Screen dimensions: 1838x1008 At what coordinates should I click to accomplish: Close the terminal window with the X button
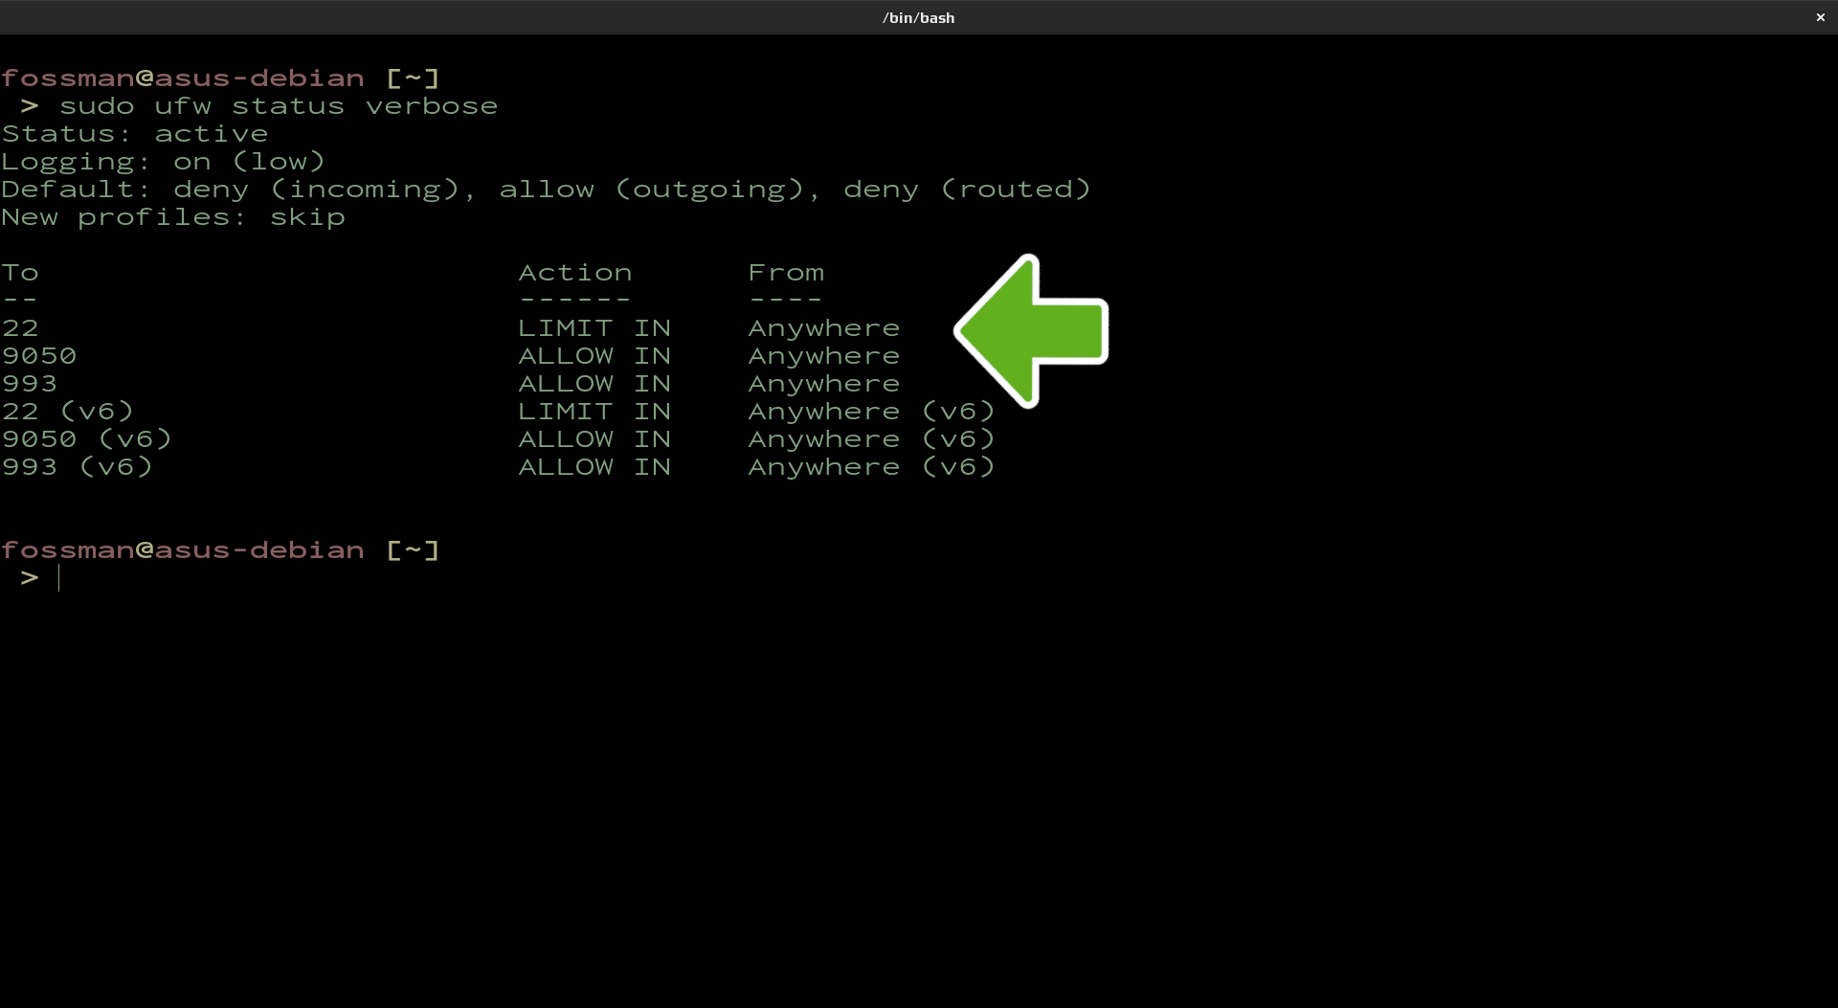(1820, 17)
